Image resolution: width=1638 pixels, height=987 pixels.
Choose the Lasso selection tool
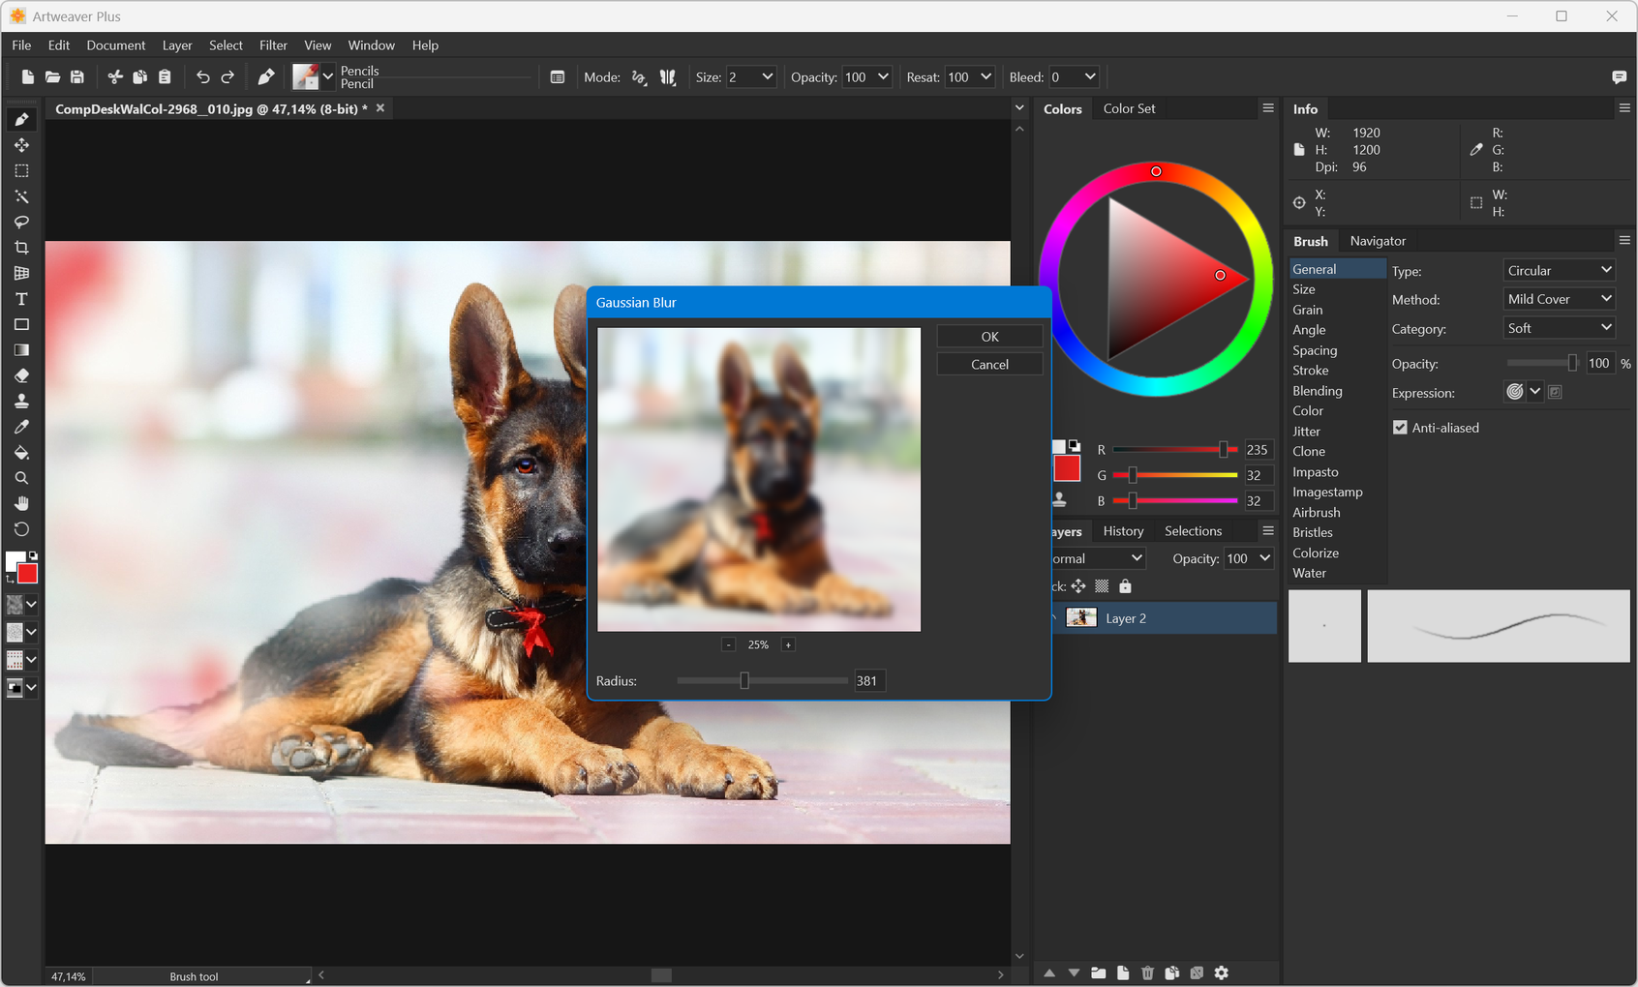tap(21, 222)
